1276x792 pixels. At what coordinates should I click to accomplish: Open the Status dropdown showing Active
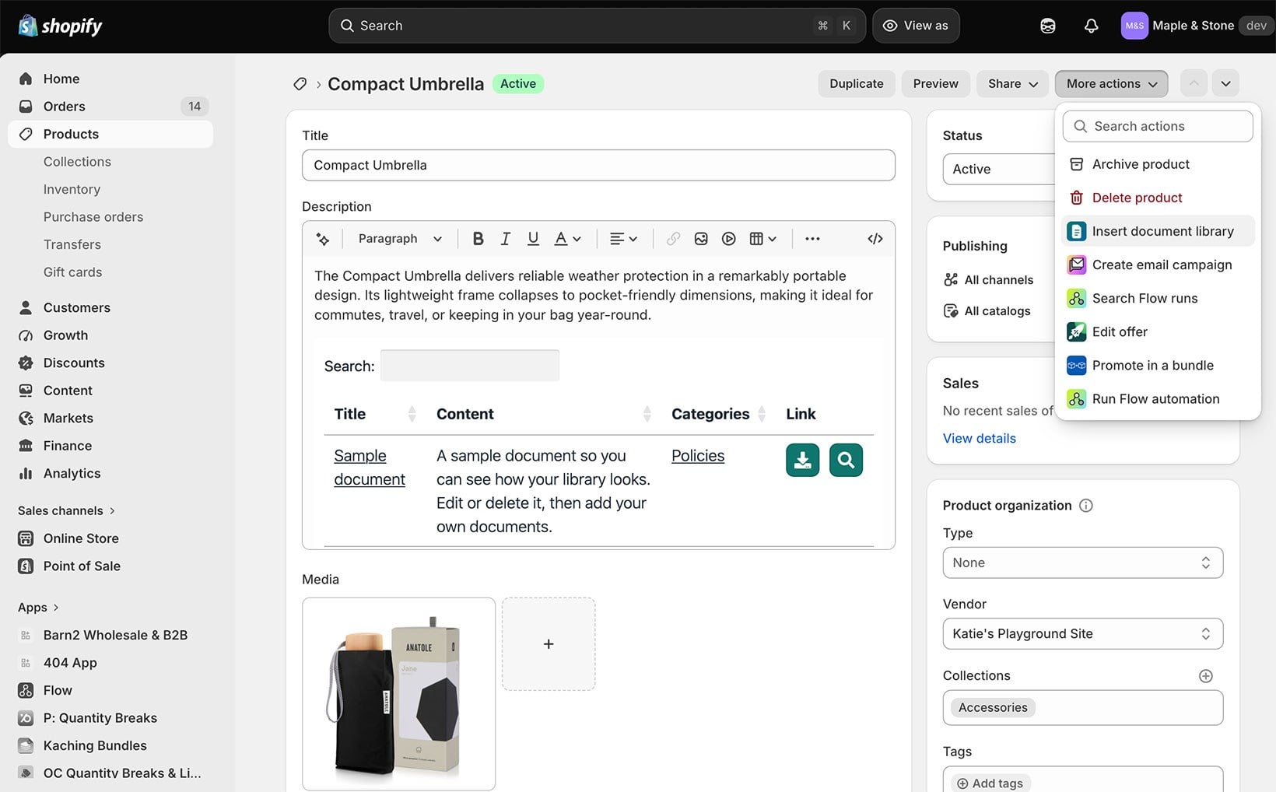tap(999, 169)
